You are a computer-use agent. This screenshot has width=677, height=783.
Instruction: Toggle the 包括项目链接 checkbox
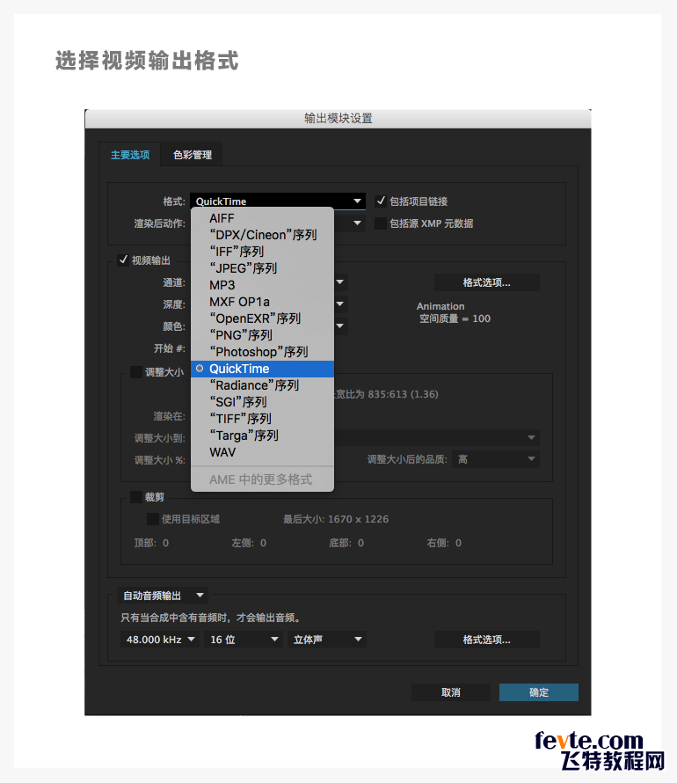[x=381, y=201]
